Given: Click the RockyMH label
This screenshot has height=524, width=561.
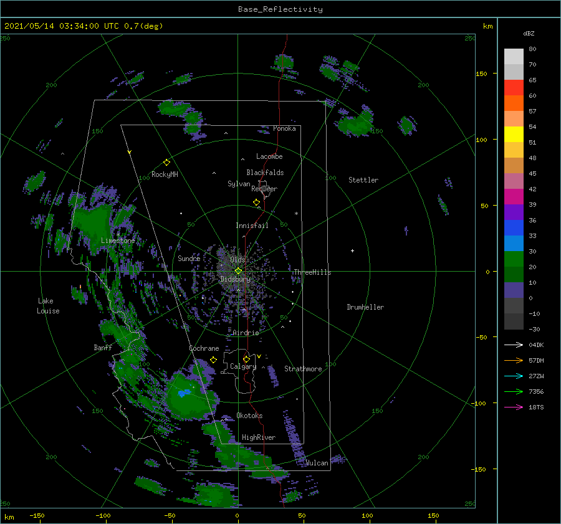Looking at the screenshot, I should pos(165,174).
